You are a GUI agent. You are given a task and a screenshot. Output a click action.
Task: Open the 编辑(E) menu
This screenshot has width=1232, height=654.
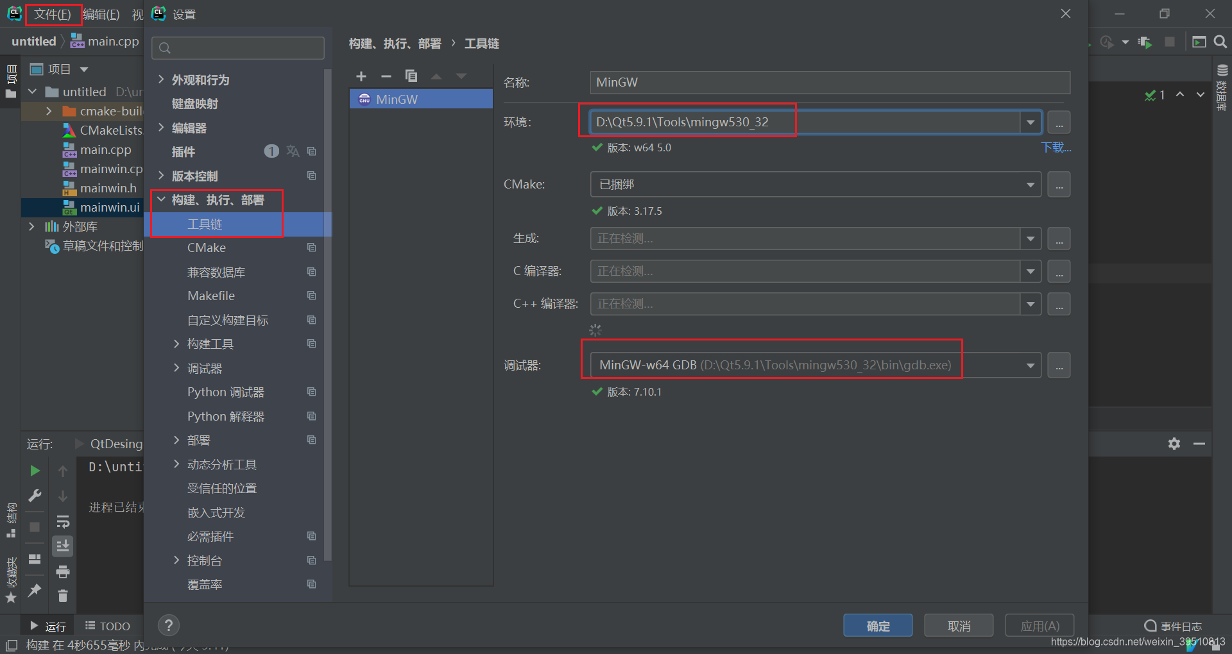tap(101, 14)
